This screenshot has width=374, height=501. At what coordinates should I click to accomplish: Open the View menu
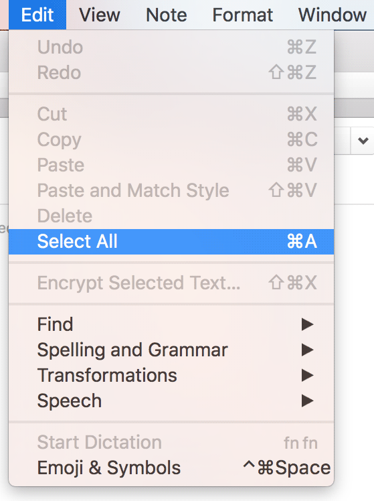pyautogui.click(x=100, y=15)
